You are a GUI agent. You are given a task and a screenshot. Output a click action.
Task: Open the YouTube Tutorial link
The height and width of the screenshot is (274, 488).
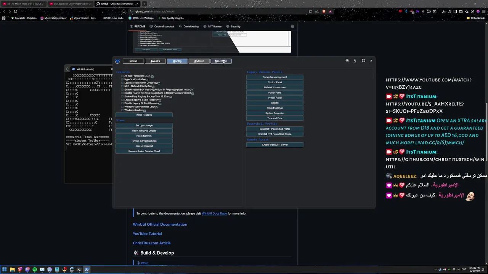point(147,234)
